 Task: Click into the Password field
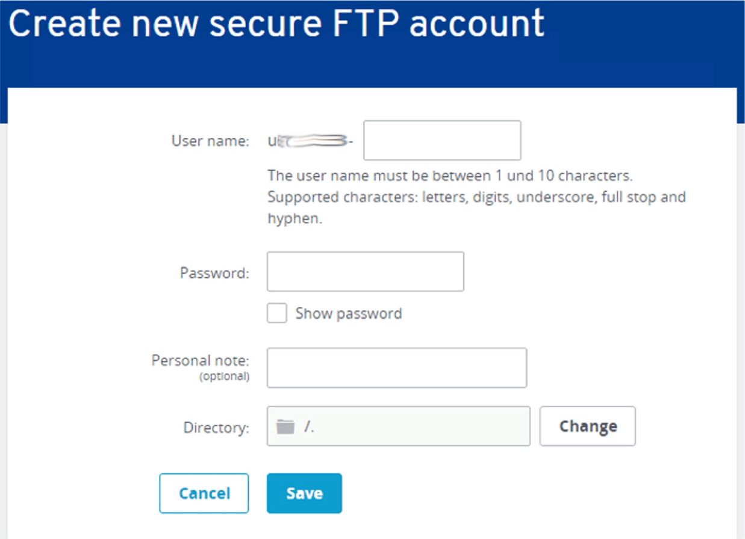[x=366, y=272]
